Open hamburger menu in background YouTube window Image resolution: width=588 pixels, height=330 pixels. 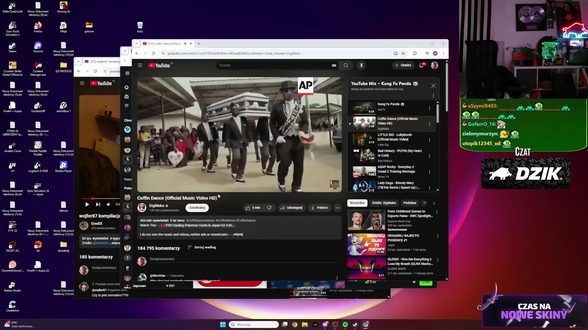tap(82, 83)
